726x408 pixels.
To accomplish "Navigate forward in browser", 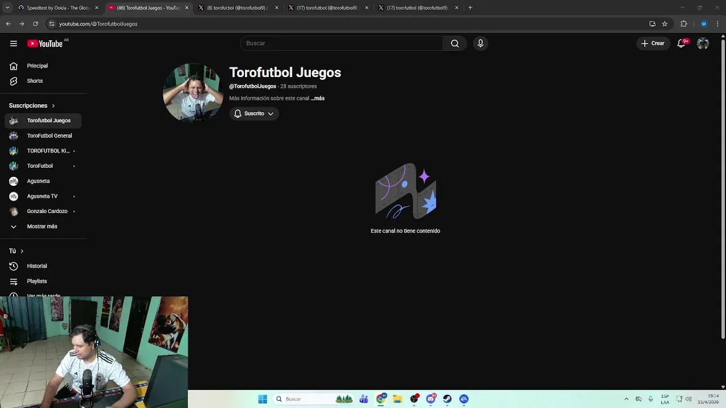I will coord(22,24).
